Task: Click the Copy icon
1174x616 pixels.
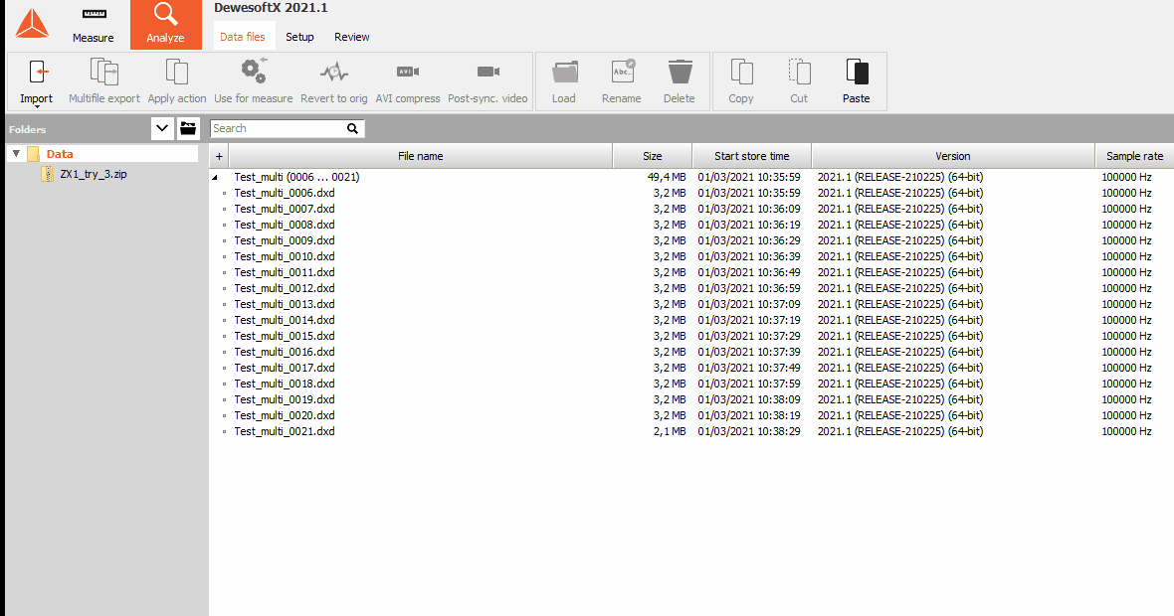Action: pos(741,72)
